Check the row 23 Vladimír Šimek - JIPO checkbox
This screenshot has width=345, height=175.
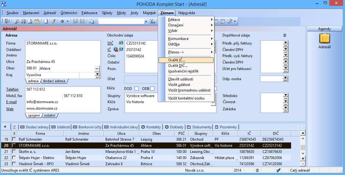click(14, 164)
